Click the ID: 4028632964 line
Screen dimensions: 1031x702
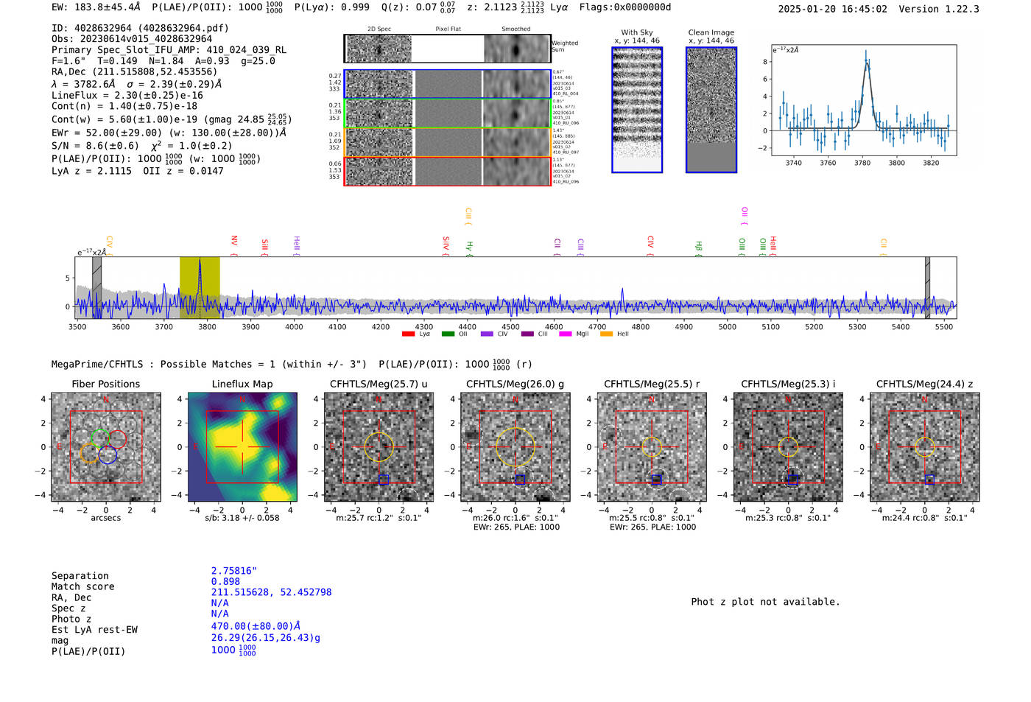pyautogui.click(x=140, y=28)
